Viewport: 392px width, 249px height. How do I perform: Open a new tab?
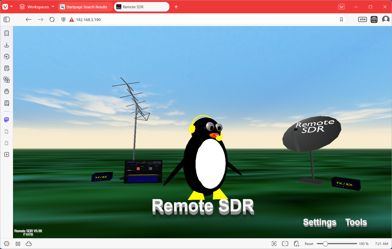176,7
